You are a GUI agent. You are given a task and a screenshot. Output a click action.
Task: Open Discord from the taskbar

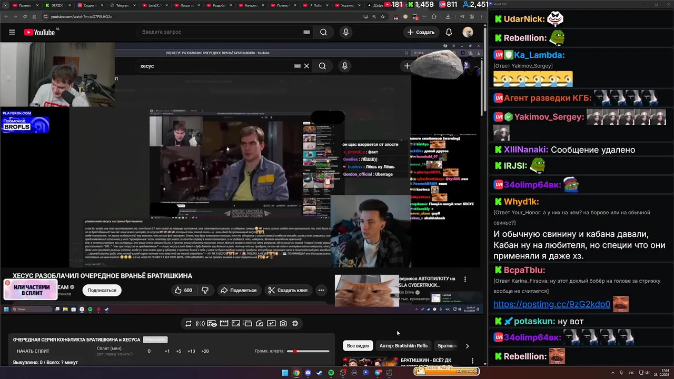308,373
